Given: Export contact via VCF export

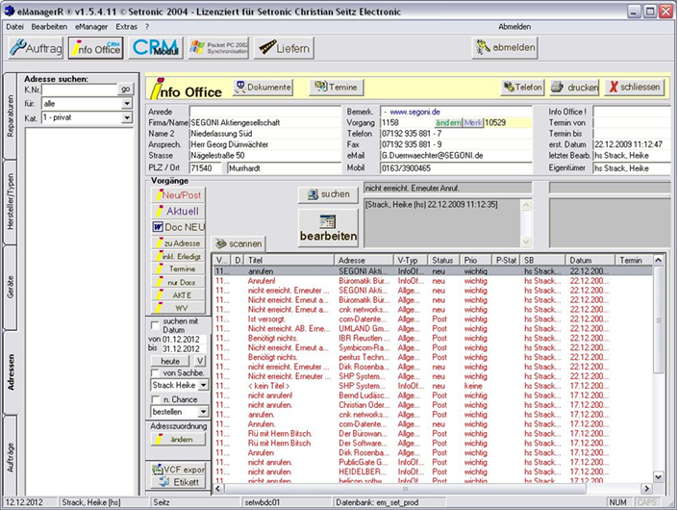Looking at the screenshot, I should pyautogui.click(x=178, y=470).
